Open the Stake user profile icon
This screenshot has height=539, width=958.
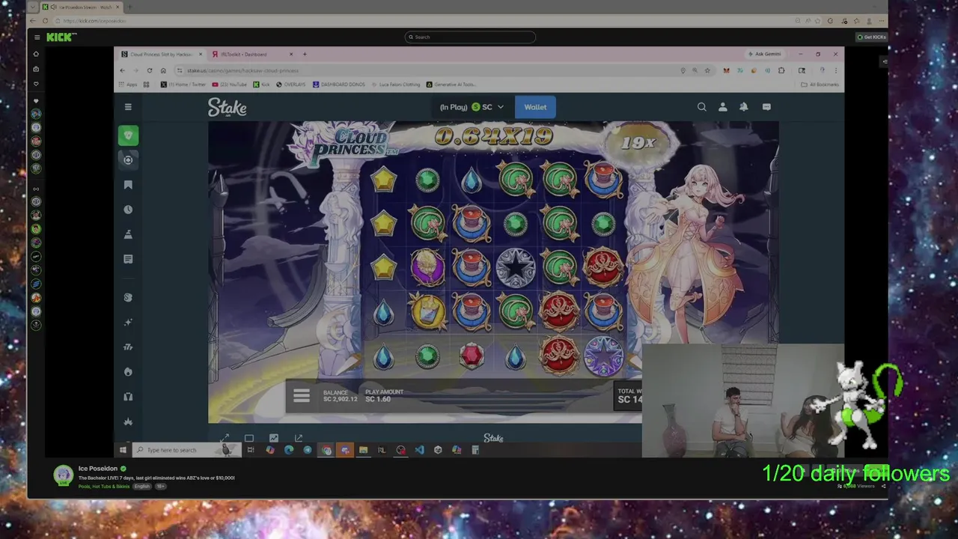pos(723,107)
